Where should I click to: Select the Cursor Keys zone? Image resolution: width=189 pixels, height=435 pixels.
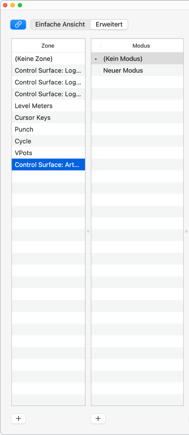[33, 118]
